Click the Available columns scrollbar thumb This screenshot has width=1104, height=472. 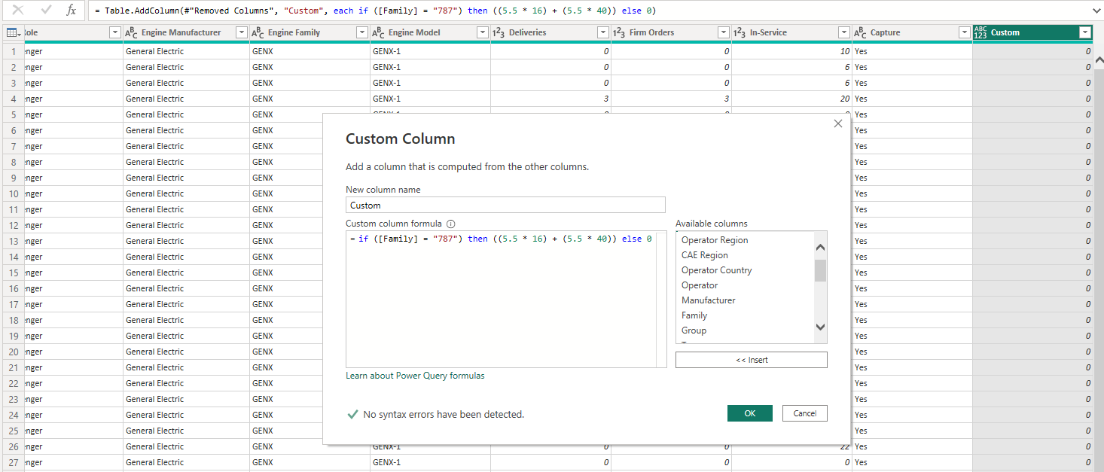click(x=821, y=270)
